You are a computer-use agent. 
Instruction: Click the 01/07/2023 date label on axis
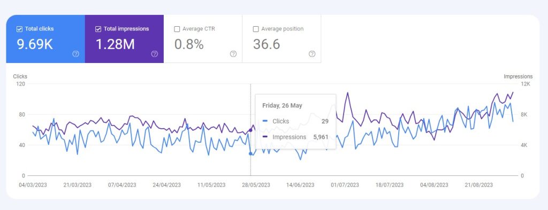tap(345, 185)
